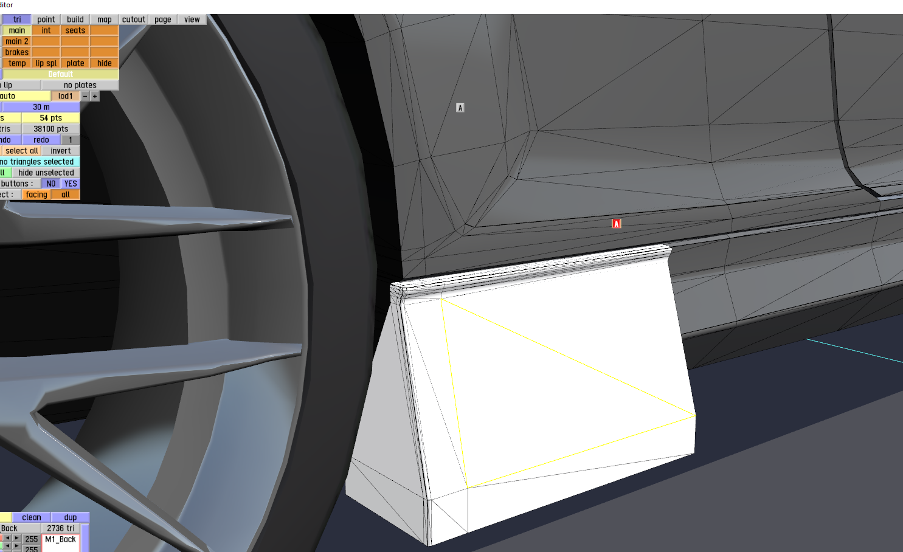This screenshot has height=552, width=903.
Task: Click the 255 value in the red channel row
Action: 32,539
